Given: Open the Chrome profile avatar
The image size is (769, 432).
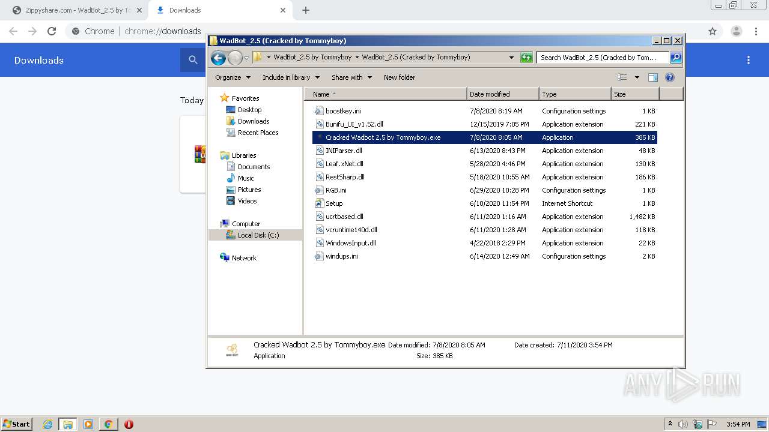Looking at the screenshot, I should pos(736,31).
